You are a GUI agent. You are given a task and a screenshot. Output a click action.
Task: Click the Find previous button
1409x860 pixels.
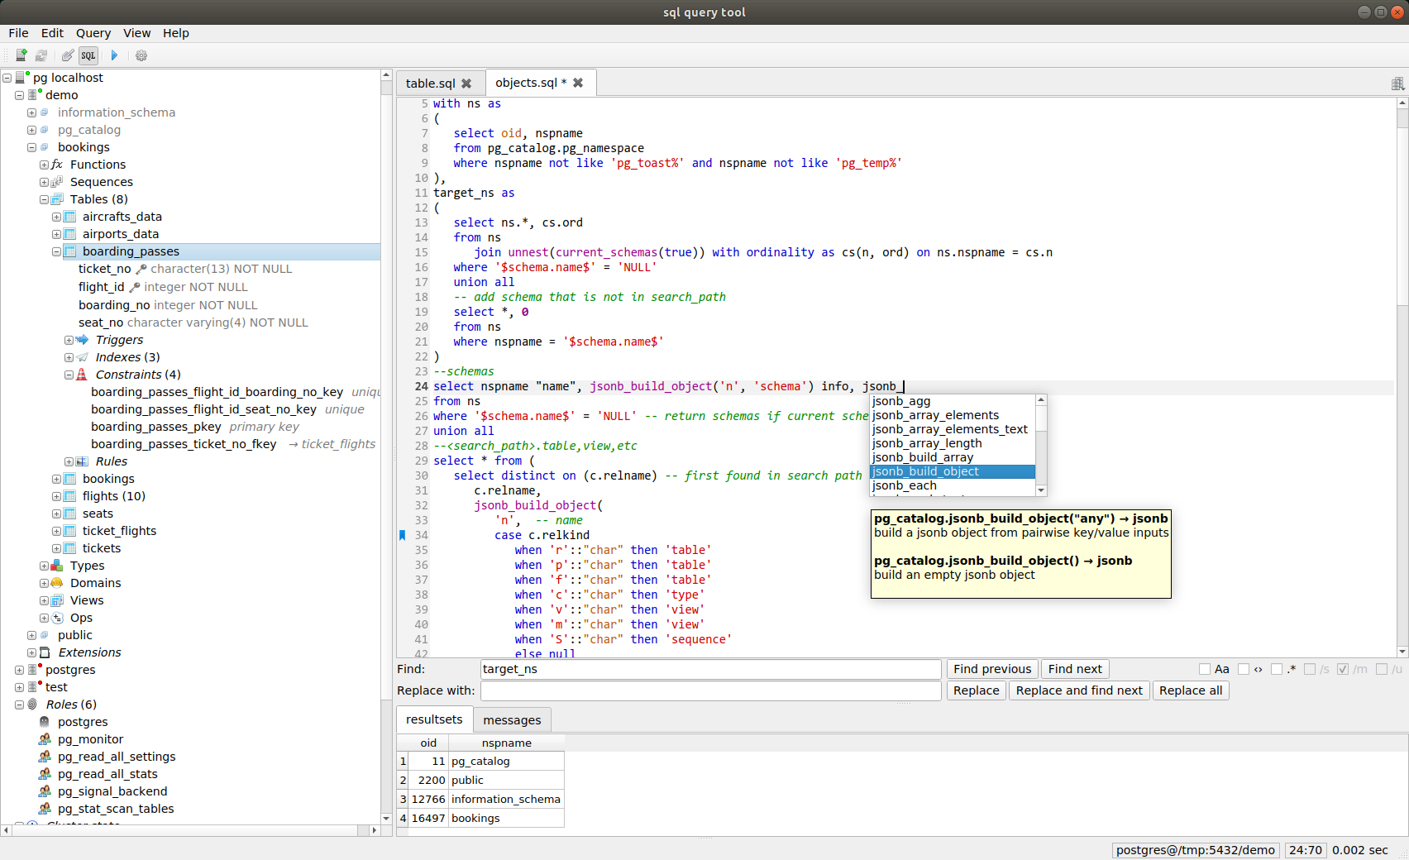point(992,669)
